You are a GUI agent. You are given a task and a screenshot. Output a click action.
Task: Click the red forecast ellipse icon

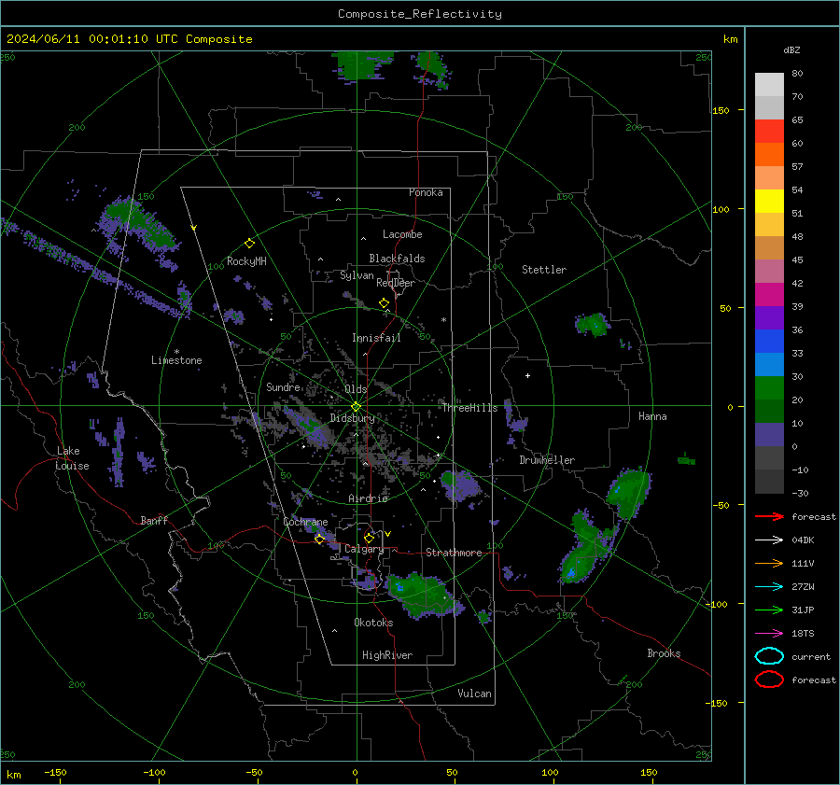point(769,680)
